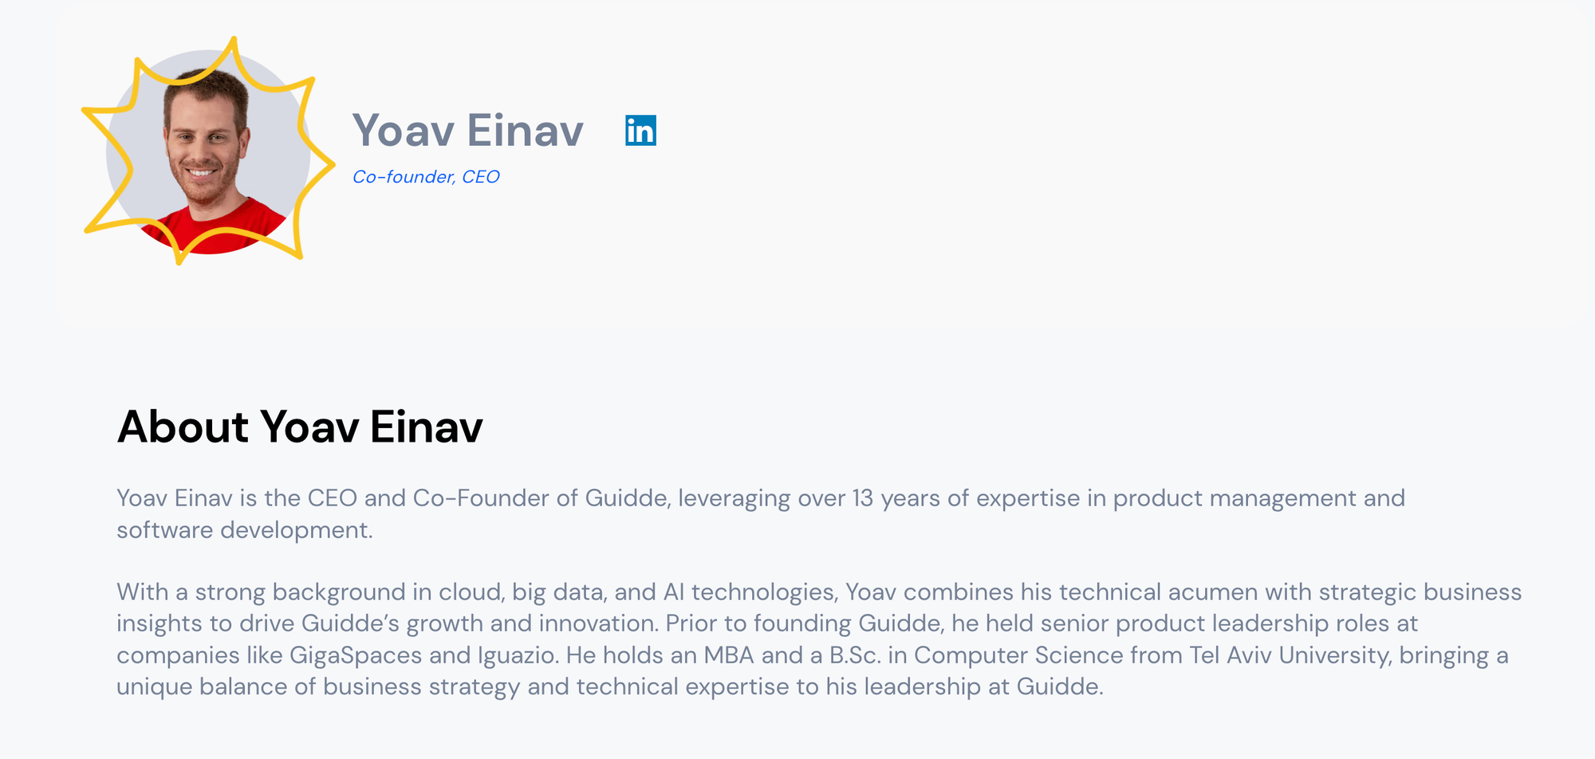Click 'product management' in the first paragraph
The image size is (1595, 759).
(x=1235, y=498)
